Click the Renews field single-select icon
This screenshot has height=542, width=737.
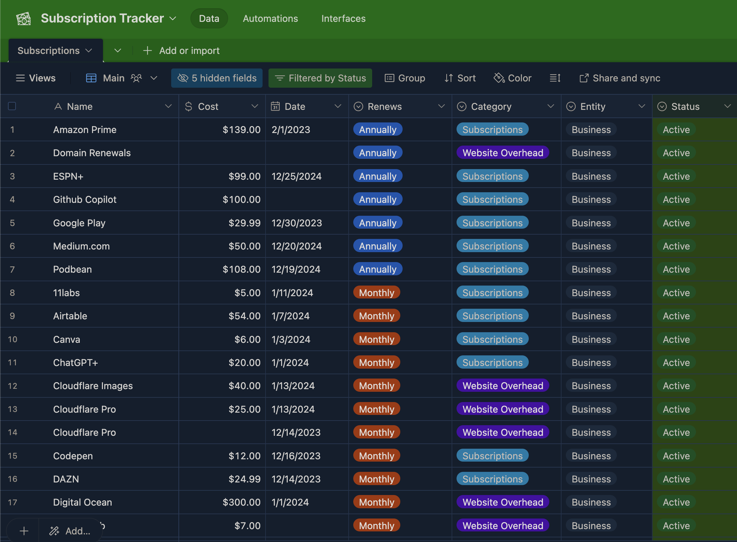point(358,106)
